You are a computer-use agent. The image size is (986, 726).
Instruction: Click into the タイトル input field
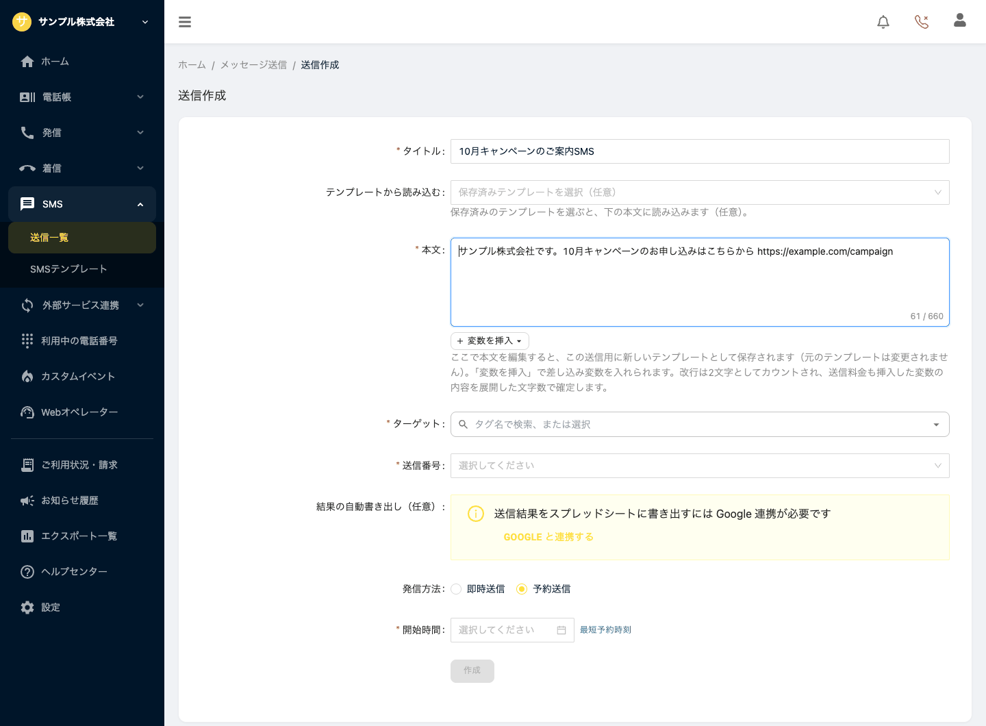tap(700, 151)
